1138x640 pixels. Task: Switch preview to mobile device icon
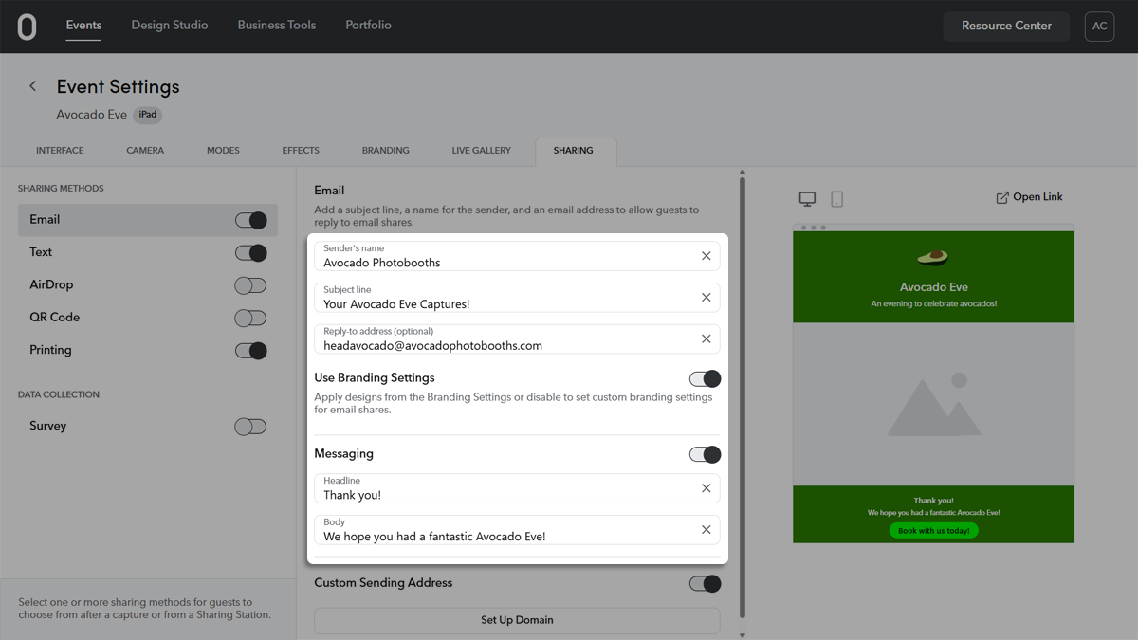tap(836, 198)
